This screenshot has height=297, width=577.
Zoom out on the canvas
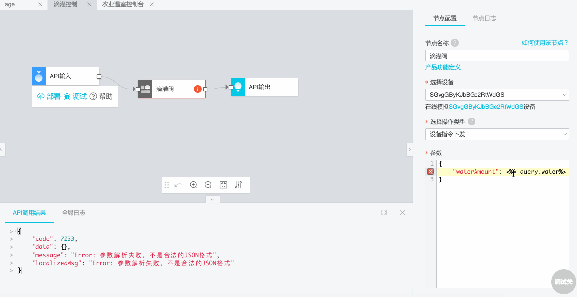208,185
